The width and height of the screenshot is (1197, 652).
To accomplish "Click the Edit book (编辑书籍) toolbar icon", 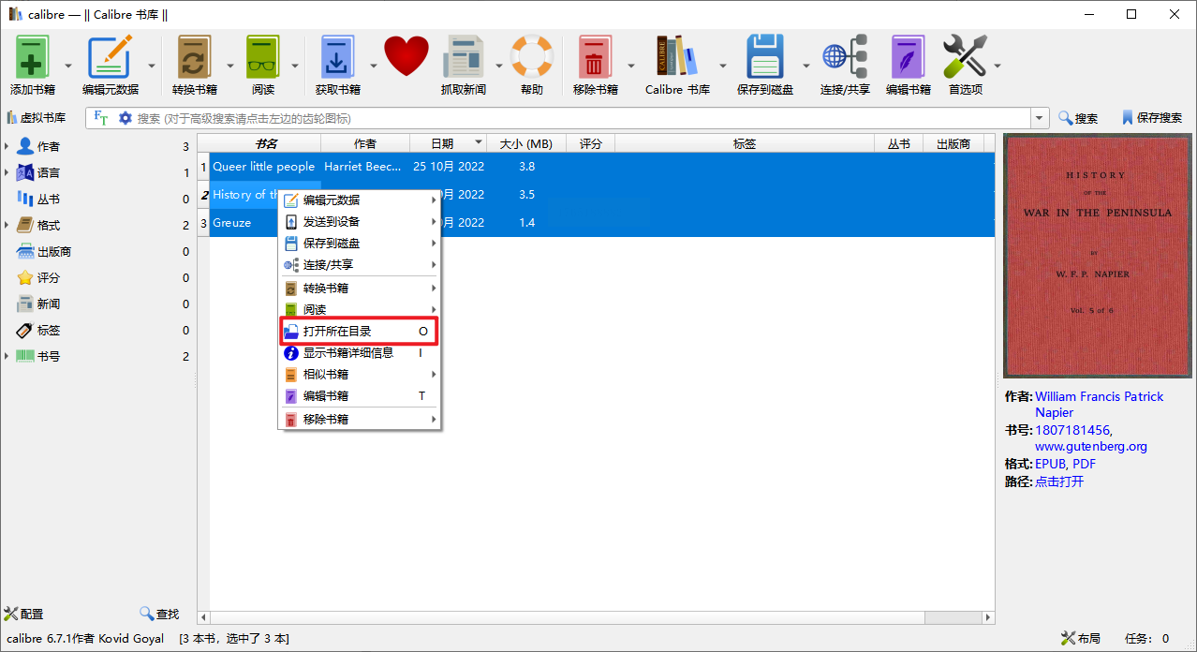I will coord(908,58).
